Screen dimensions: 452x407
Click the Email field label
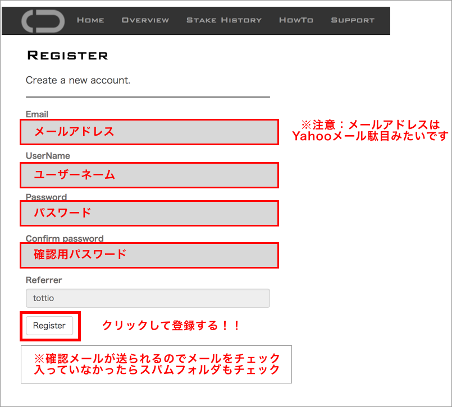click(37, 114)
